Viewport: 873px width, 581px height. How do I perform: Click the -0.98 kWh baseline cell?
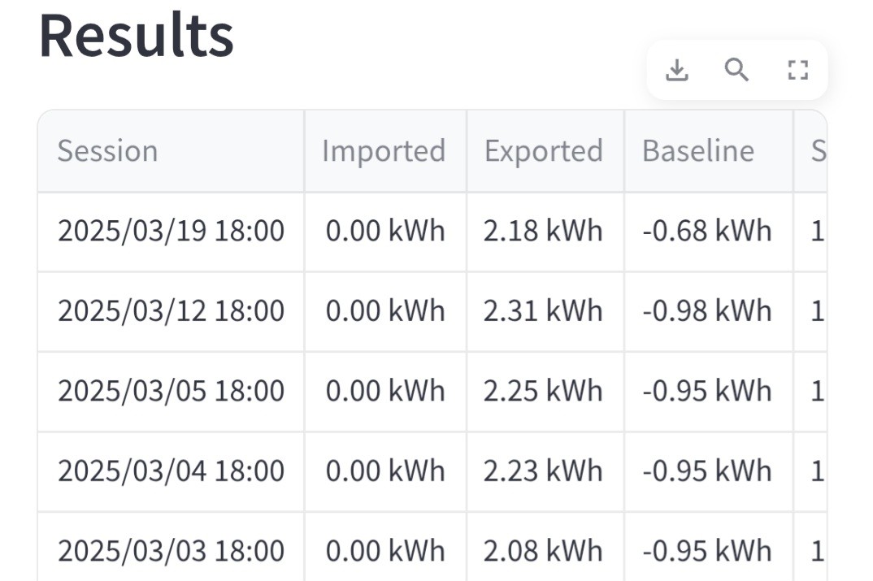(x=708, y=312)
